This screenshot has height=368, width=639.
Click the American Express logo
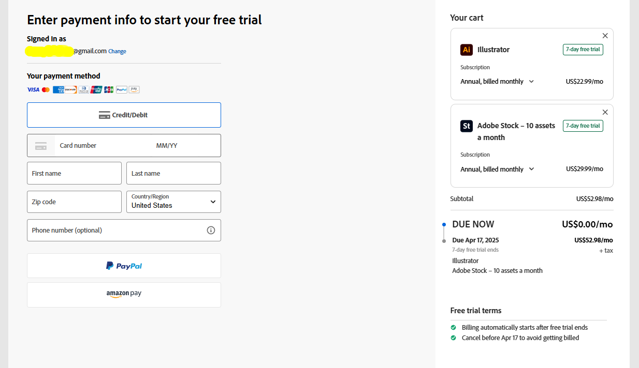pyautogui.click(x=59, y=89)
